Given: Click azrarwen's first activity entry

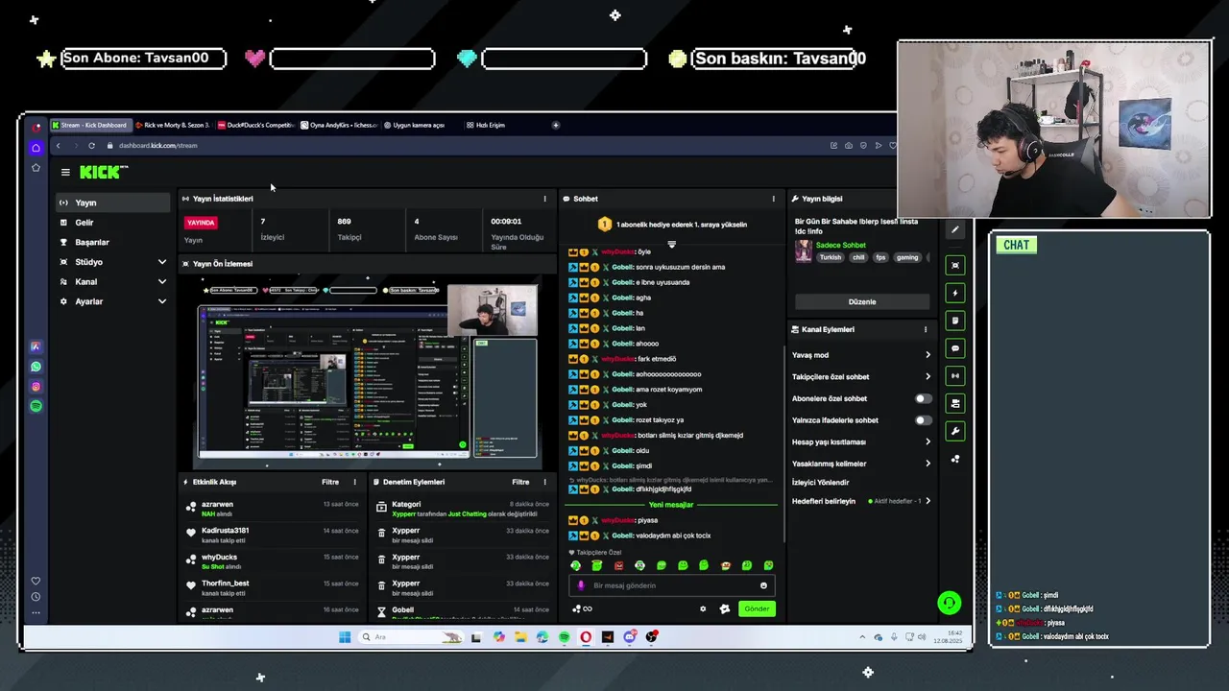Looking at the screenshot, I should [273, 509].
